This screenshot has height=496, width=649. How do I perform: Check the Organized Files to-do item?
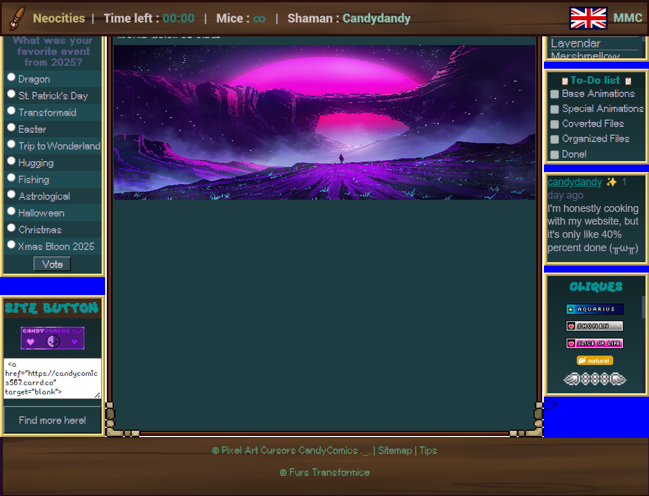(555, 140)
